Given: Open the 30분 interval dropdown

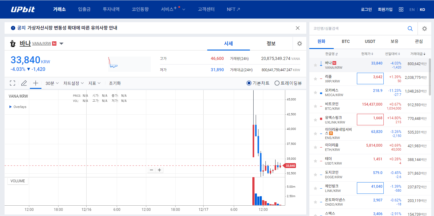Looking at the screenshot, I should tap(52, 83).
